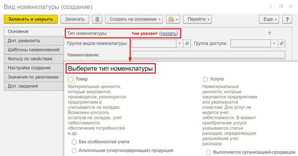Click the help question mark button
The height and width of the screenshot is (156, 298).
(287, 19)
